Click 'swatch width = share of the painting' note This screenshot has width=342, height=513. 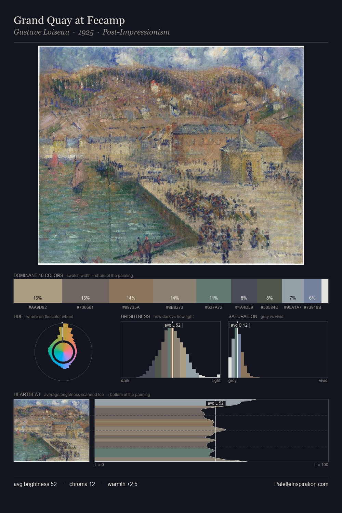click(100, 276)
